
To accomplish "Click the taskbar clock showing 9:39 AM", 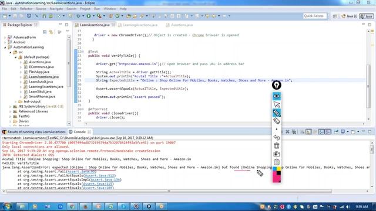I will [x=362, y=206].
